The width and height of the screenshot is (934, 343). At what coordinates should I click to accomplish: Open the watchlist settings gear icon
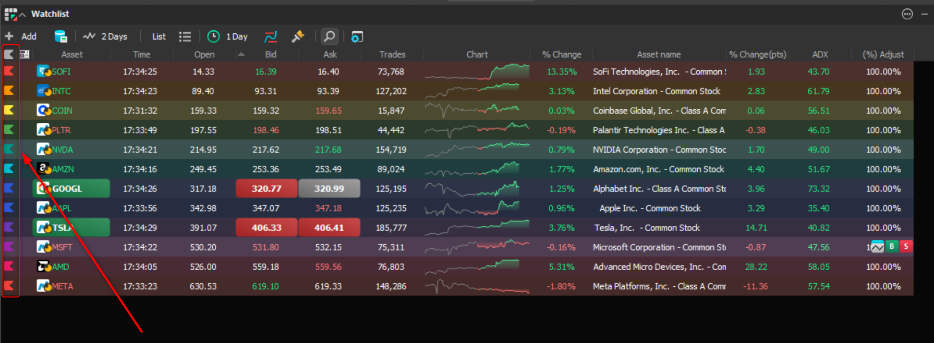click(357, 36)
